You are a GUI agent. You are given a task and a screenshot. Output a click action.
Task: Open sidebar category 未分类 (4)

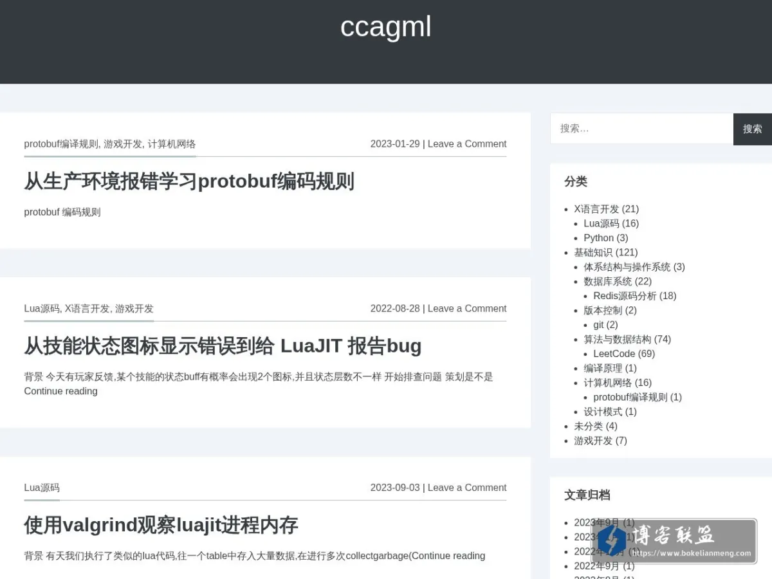coord(588,426)
